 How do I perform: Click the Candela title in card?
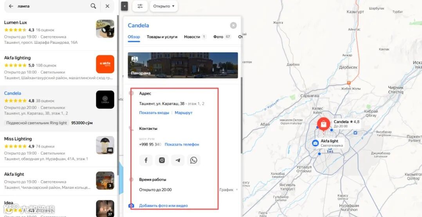(x=138, y=25)
